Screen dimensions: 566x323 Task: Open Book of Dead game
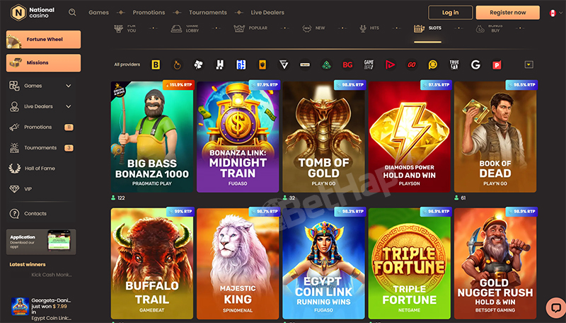click(495, 137)
